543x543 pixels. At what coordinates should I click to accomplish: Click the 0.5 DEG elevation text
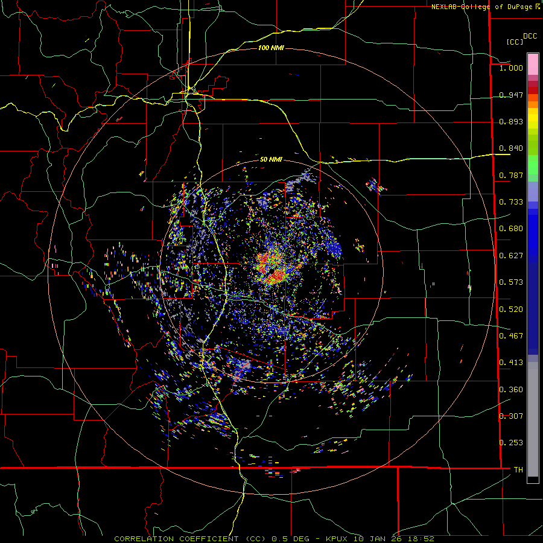click(290, 539)
